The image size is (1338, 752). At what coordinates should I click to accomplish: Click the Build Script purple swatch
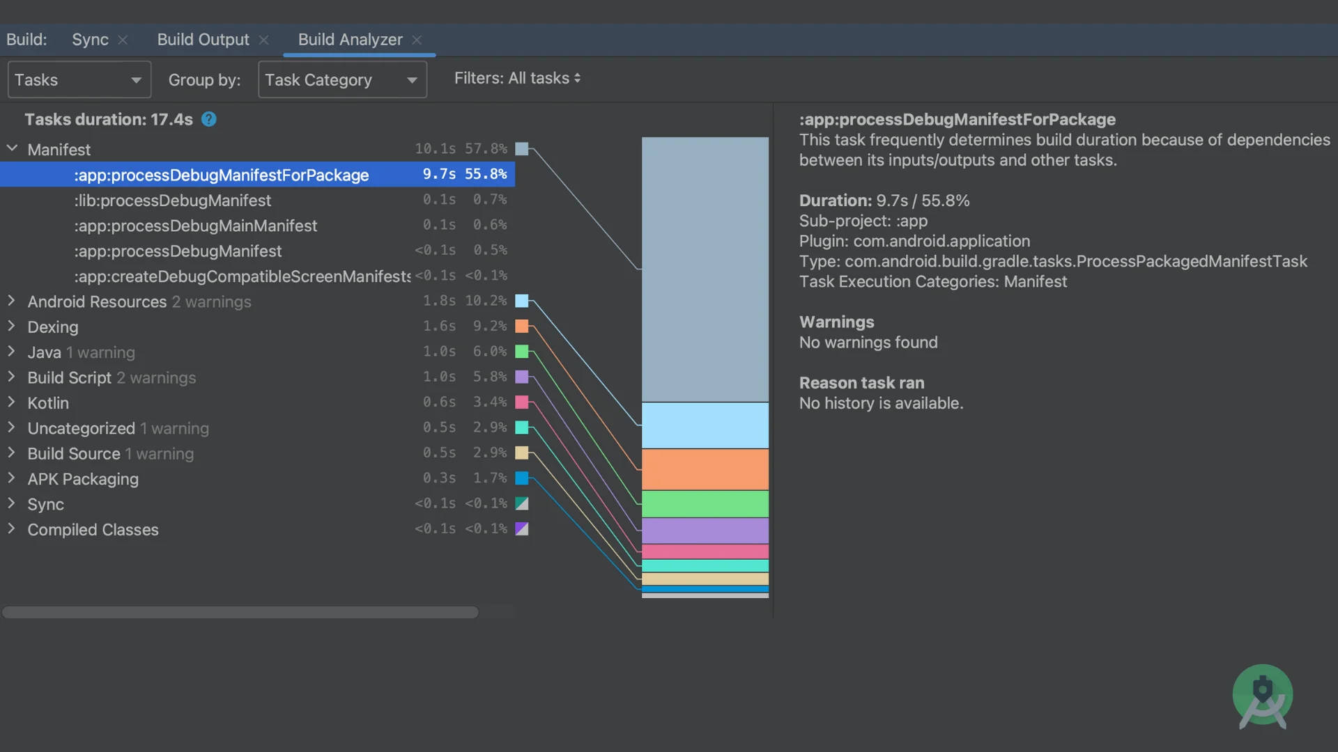[522, 377]
